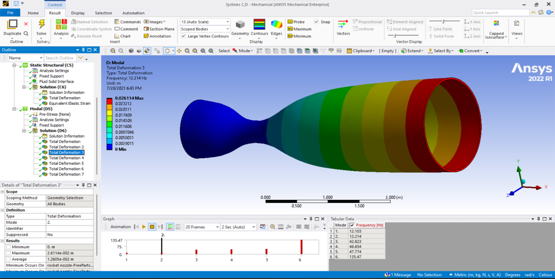This screenshot has height=279, width=555.
Task: Insert a Comment from the ribbon
Action: [126, 29]
